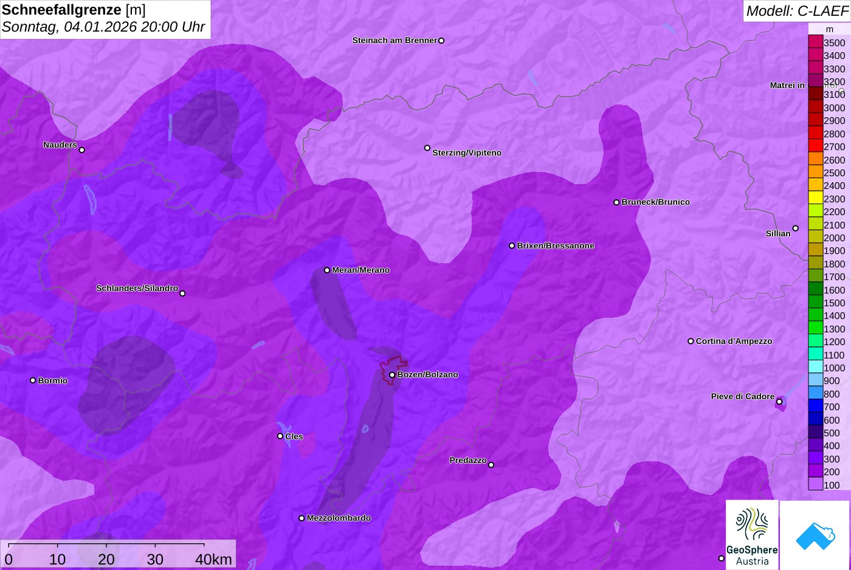Select the 2700 m red legend swatch
The height and width of the screenshot is (570, 851).
click(816, 146)
